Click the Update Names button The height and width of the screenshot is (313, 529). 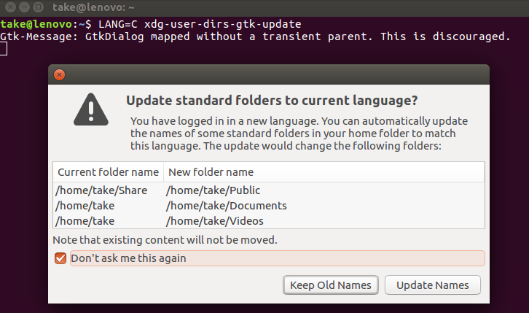click(x=433, y=285)
